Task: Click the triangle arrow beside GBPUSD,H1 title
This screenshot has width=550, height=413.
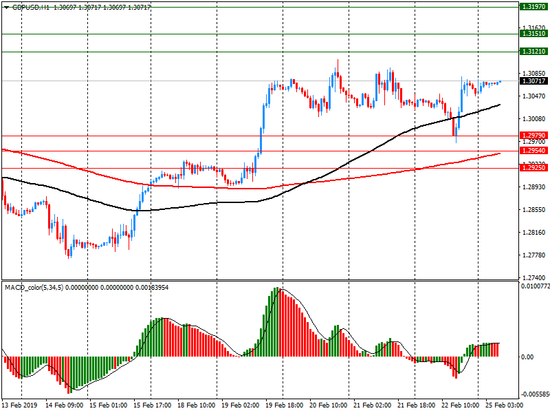Action: click(5, 6)
